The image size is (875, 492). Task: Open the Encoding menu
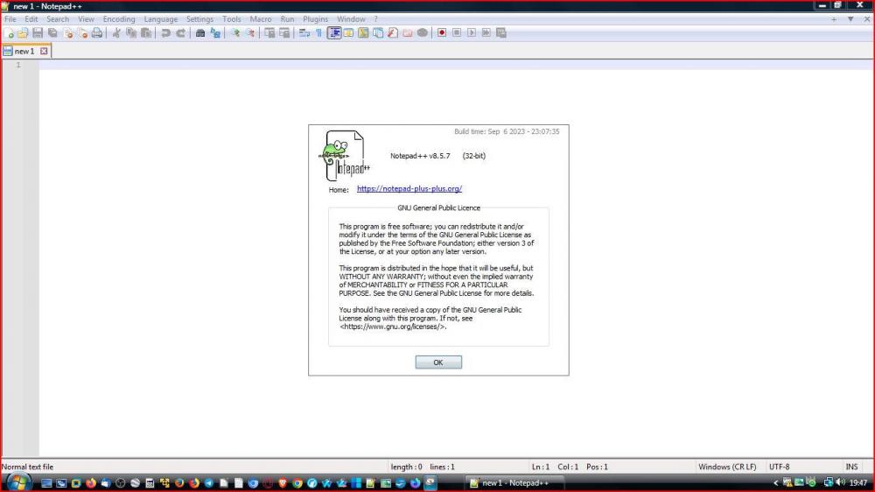pos(119,19)
